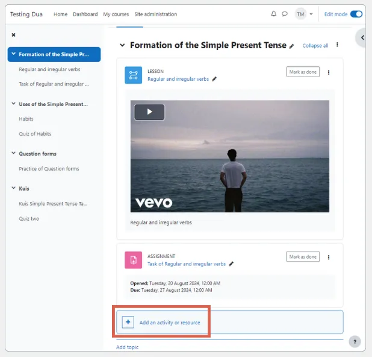
Task: Select Quiz two in the course index
Action: (29, 219)
